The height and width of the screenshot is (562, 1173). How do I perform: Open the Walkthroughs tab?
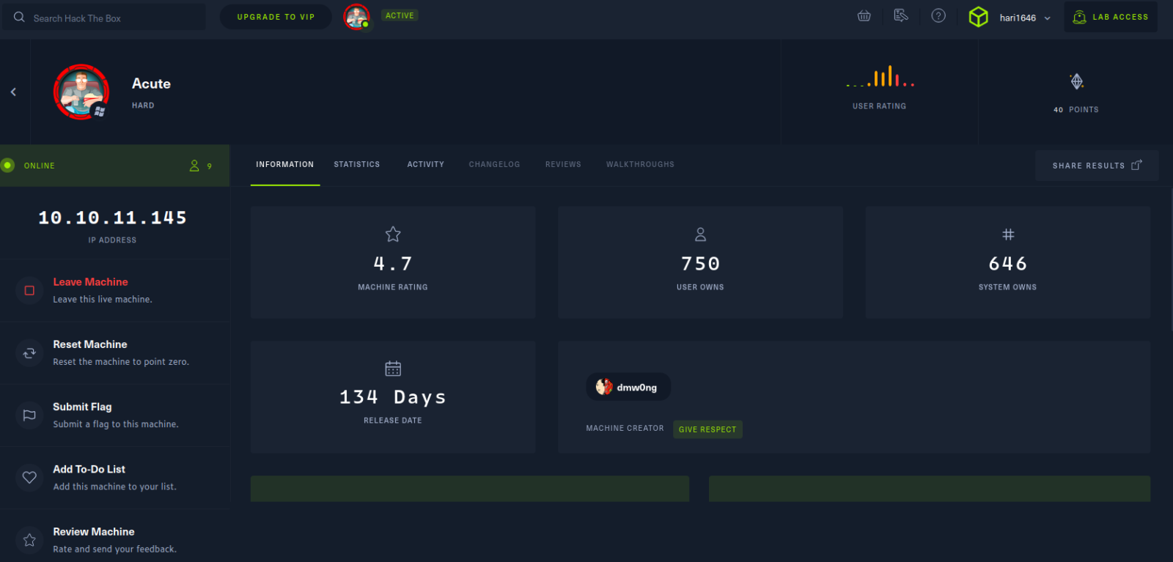pyautogui.click(x=640, y=165)
